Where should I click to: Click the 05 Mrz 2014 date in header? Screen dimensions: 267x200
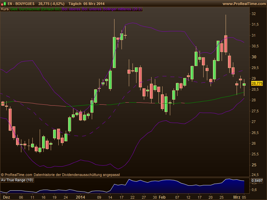(x=93, y=4)
